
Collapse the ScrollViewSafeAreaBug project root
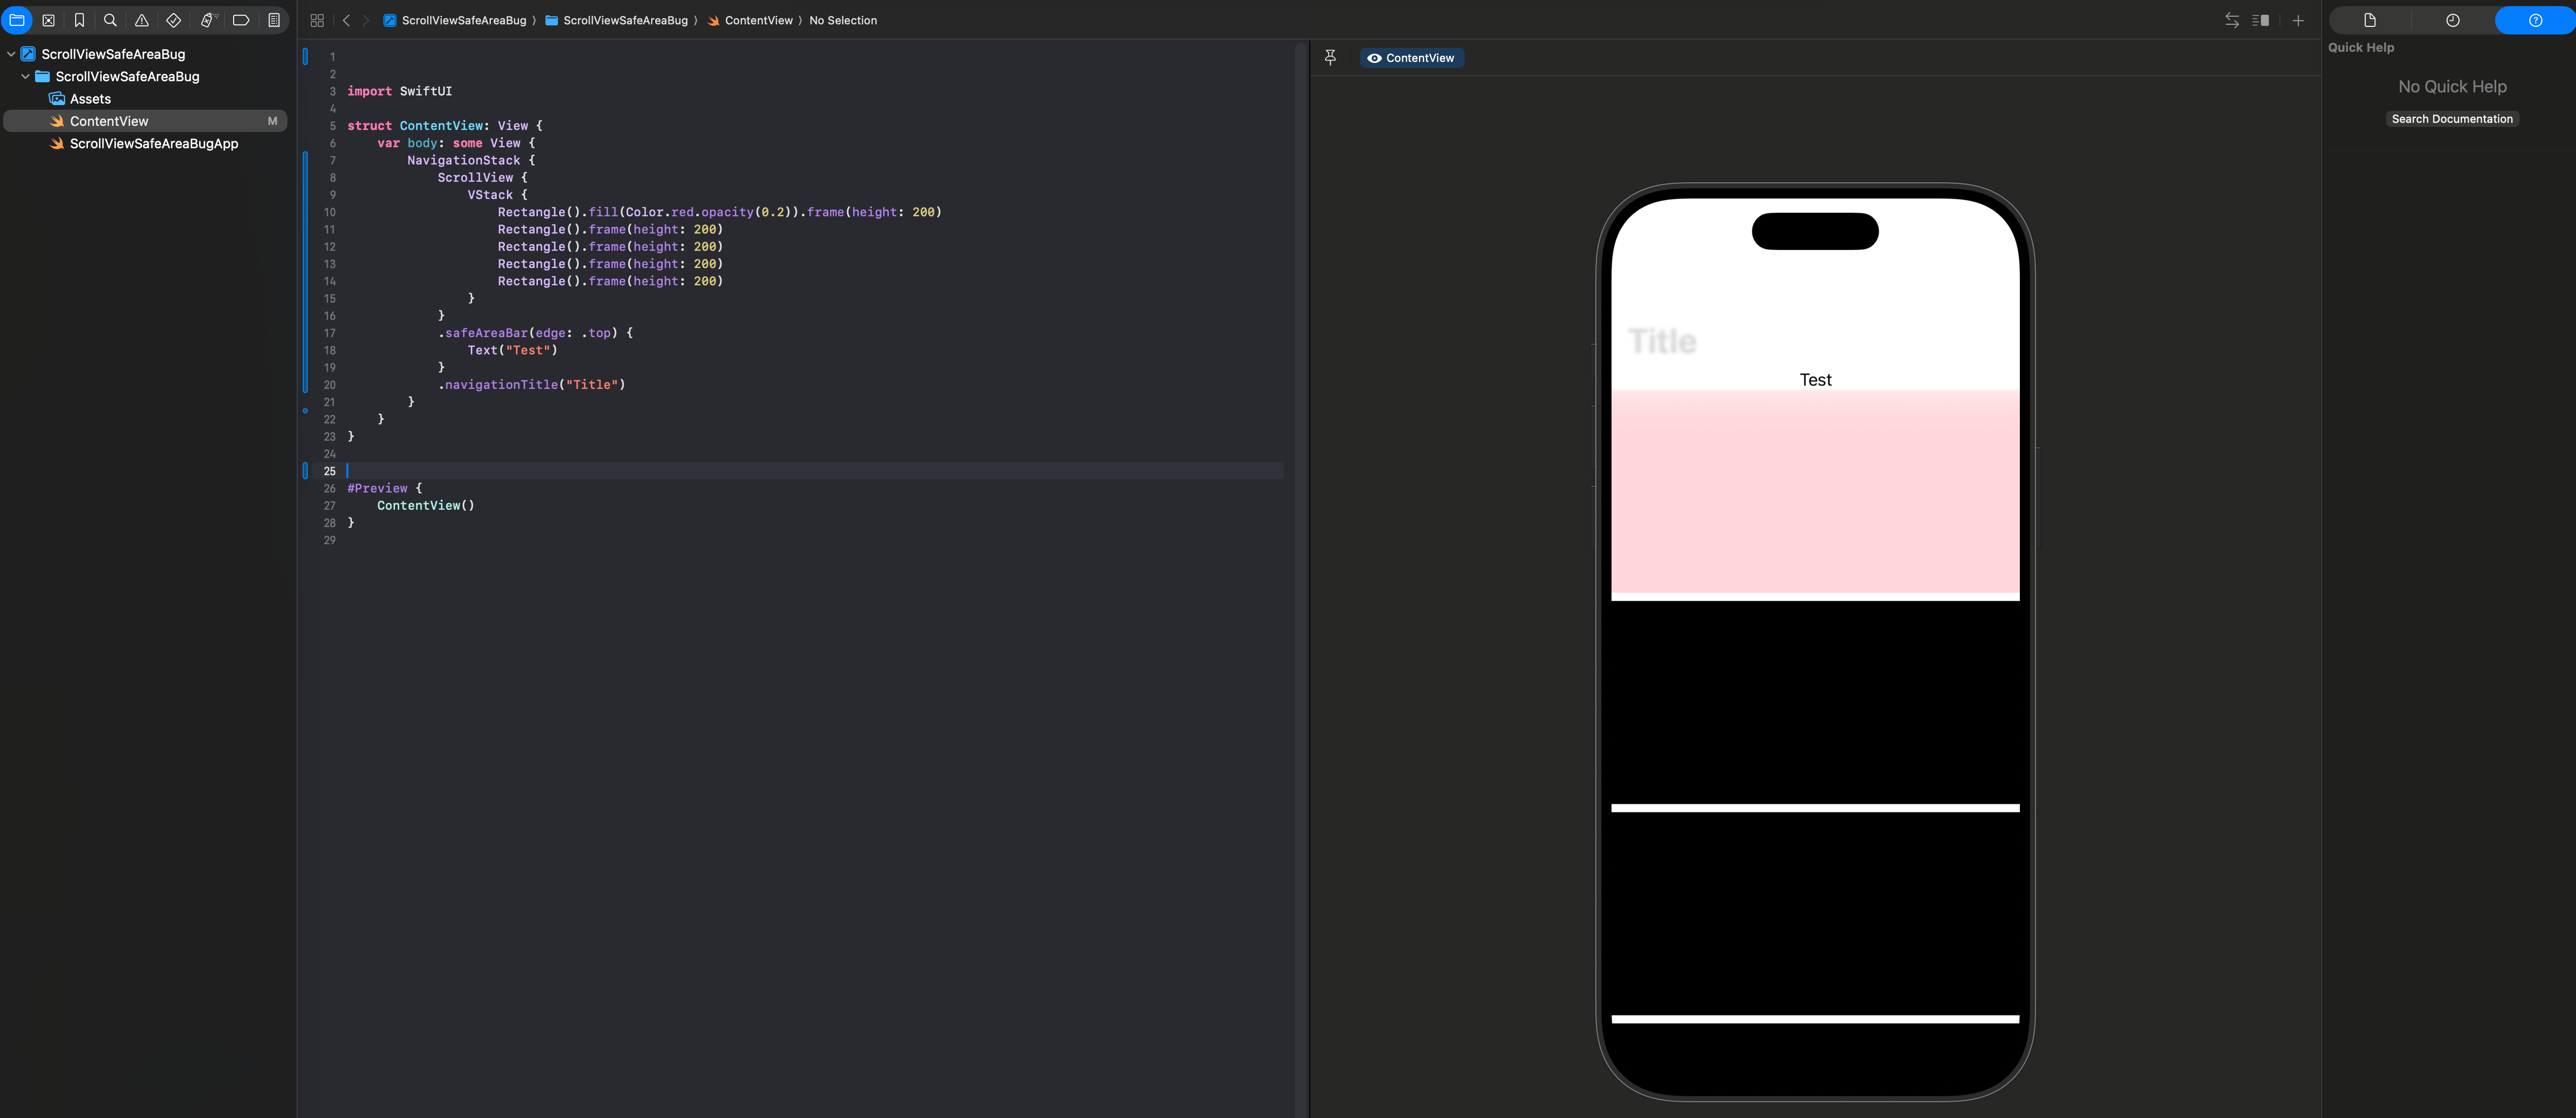(11, 54)
